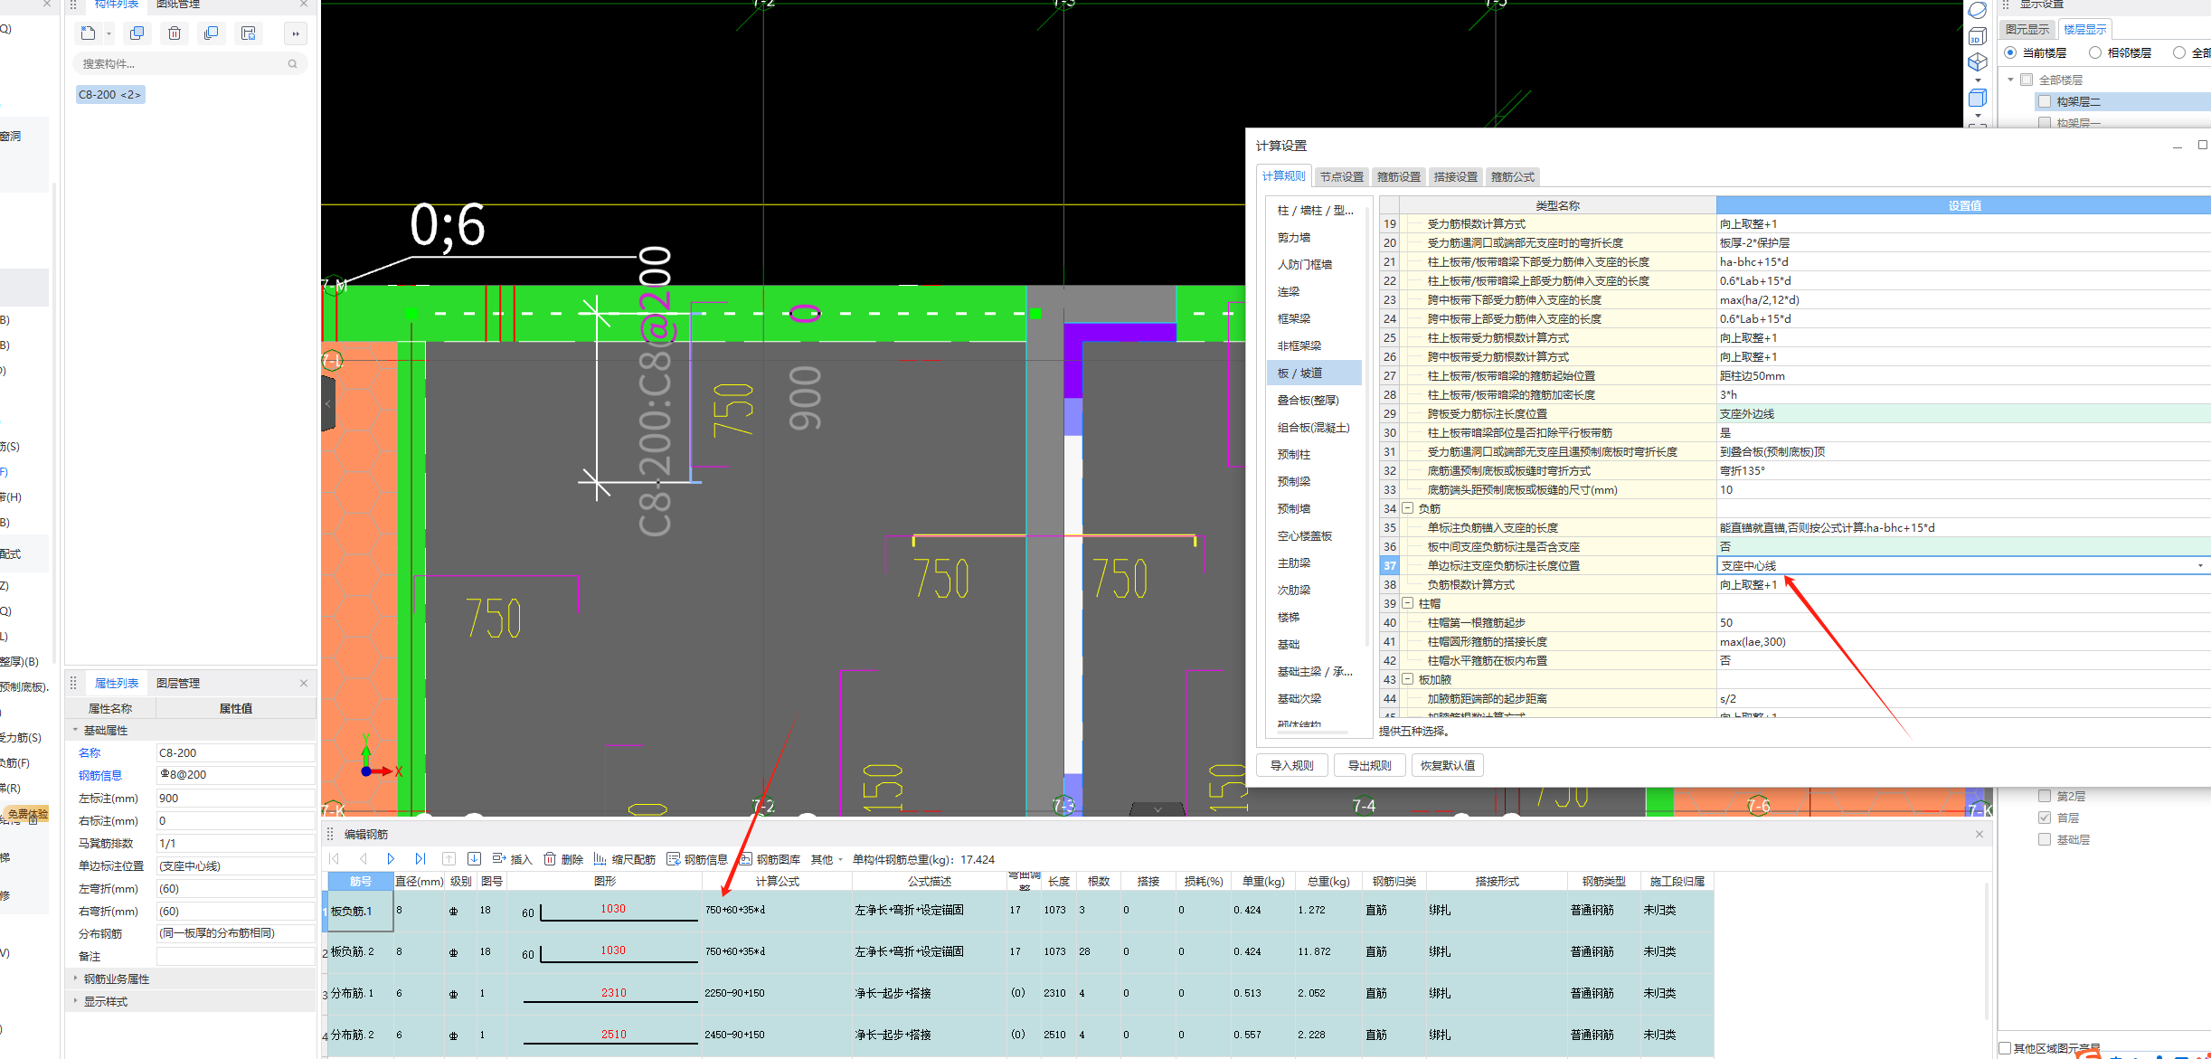Move rebar row down
Screen dimensions: 2211x1059
pos(474,859)
